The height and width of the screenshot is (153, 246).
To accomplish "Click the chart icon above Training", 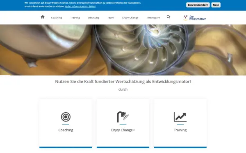I will 180,117.
